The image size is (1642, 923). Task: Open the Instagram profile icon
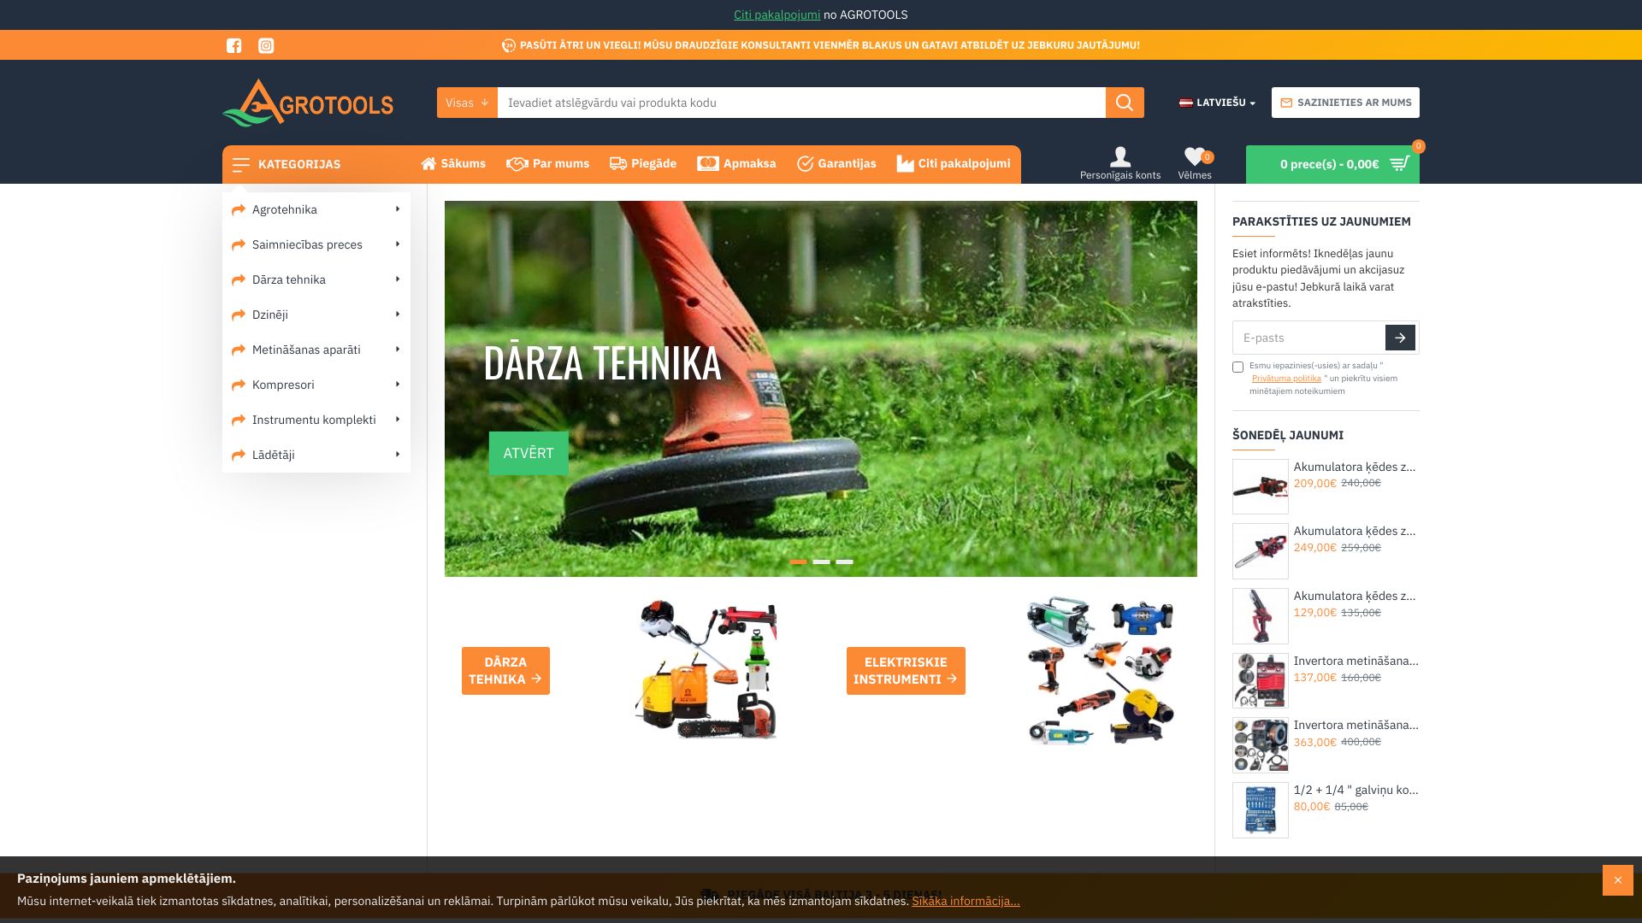(x=266, y=45)
